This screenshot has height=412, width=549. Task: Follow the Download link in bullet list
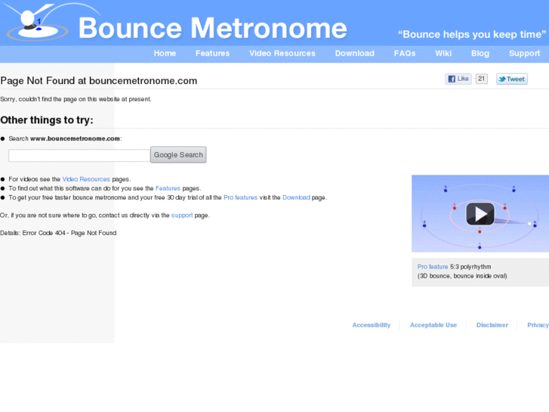tap(296, 197)
